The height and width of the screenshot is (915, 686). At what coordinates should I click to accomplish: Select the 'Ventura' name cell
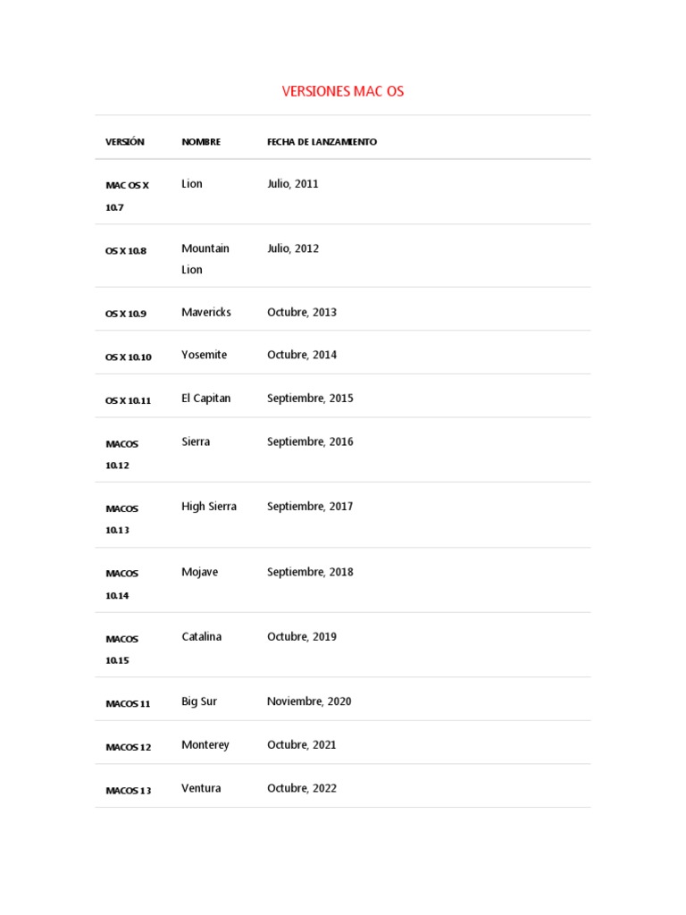click(202, 788)
